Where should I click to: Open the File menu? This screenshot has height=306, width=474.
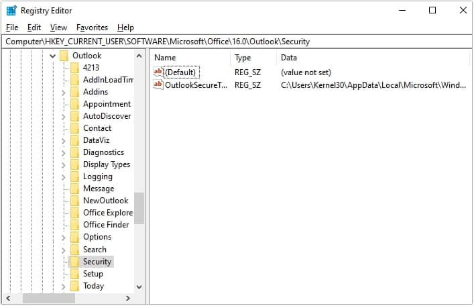click(x=12, y=28)
